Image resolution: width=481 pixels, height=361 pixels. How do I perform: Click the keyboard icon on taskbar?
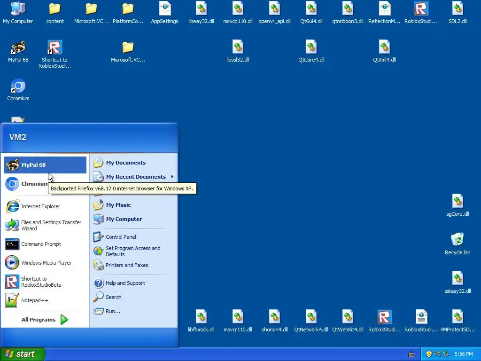(411, 354)
